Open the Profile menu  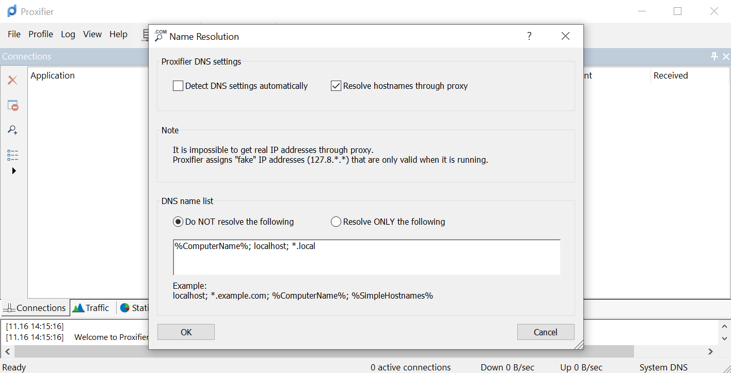(x=41, y=34)
